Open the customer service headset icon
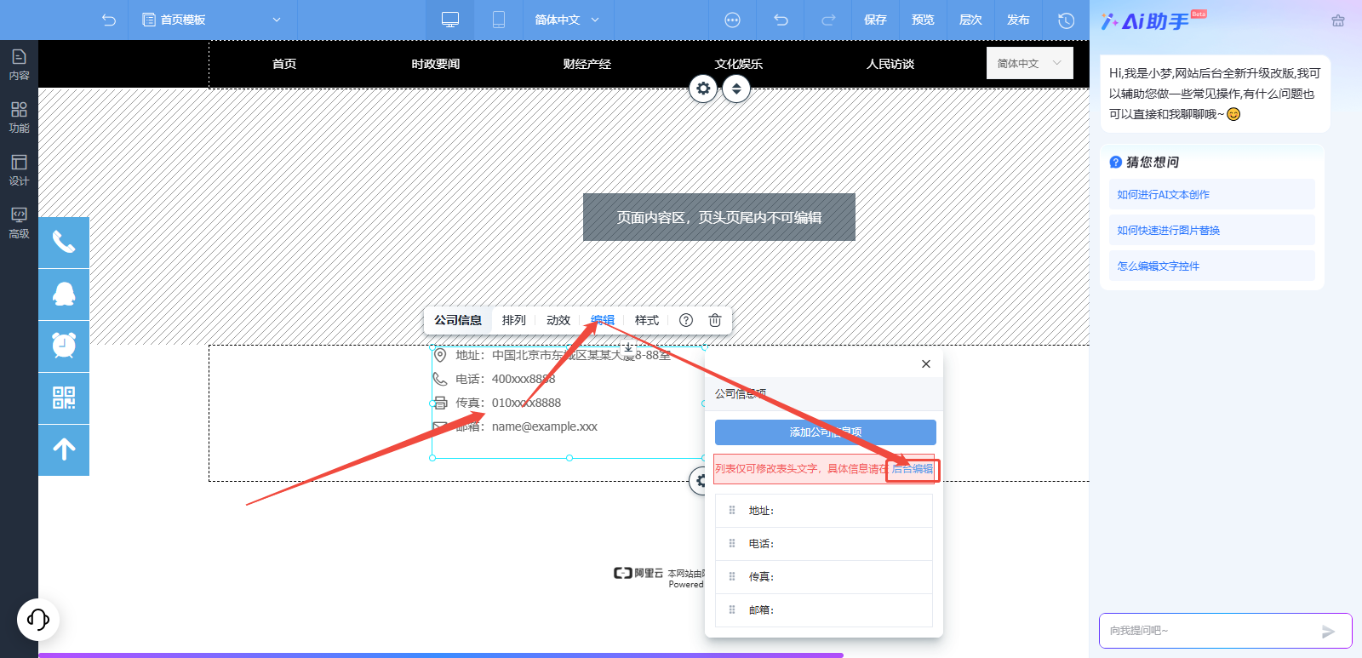 (38, 619)
